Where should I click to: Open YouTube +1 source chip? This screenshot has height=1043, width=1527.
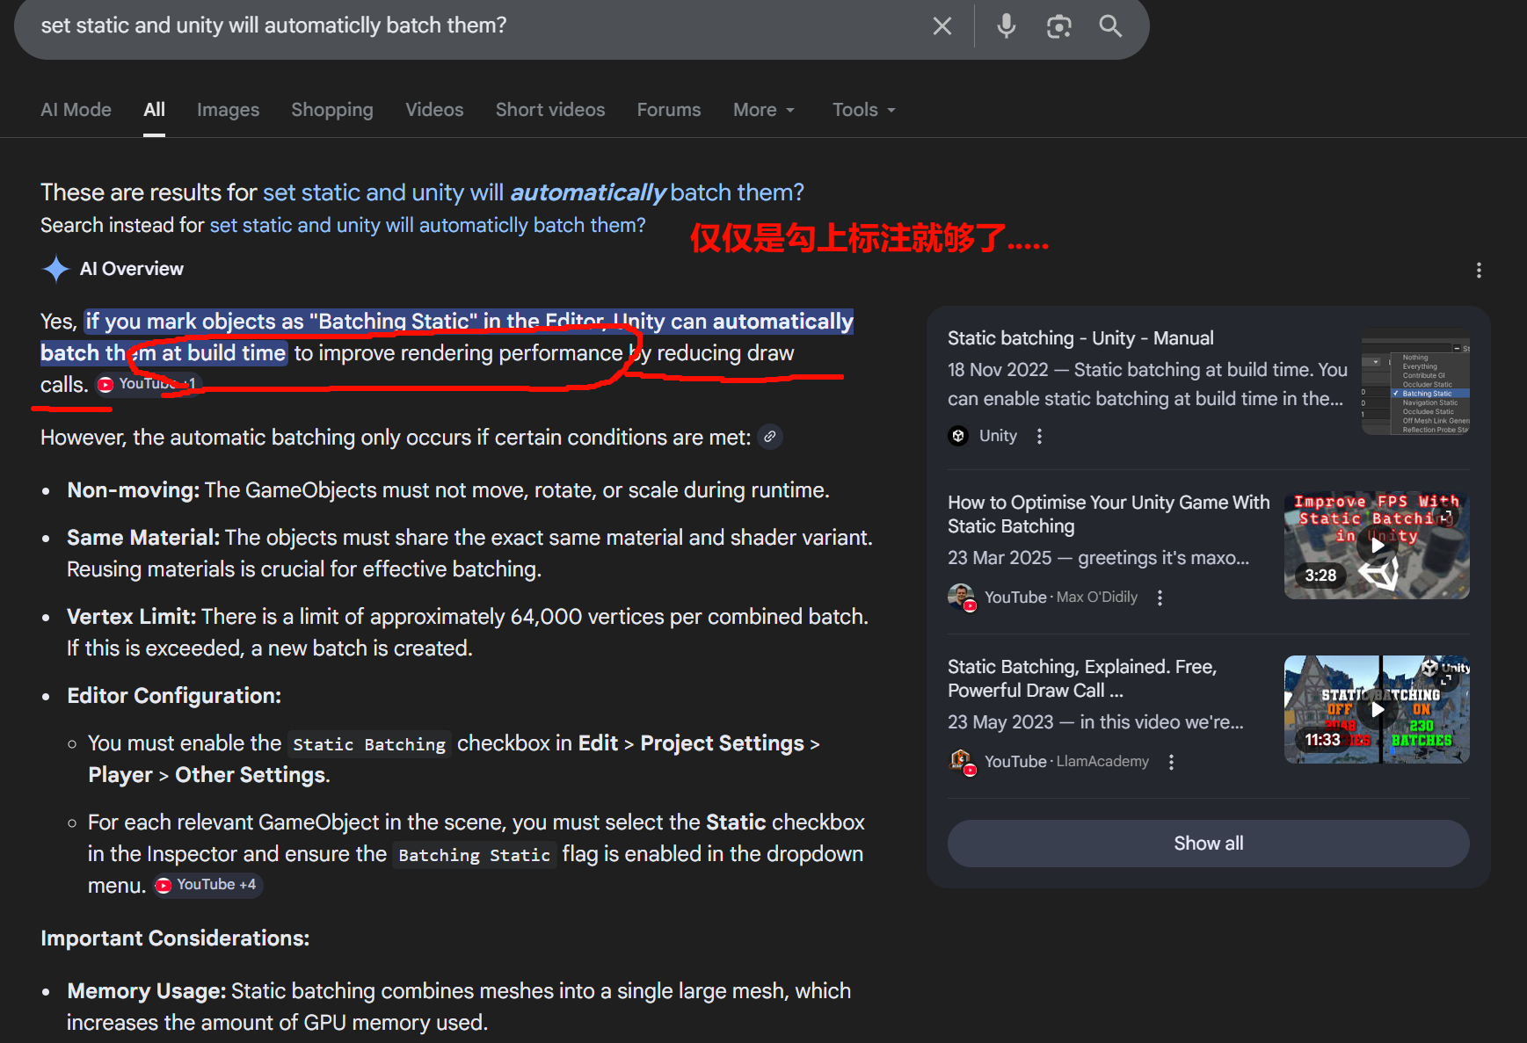[148, 384]
